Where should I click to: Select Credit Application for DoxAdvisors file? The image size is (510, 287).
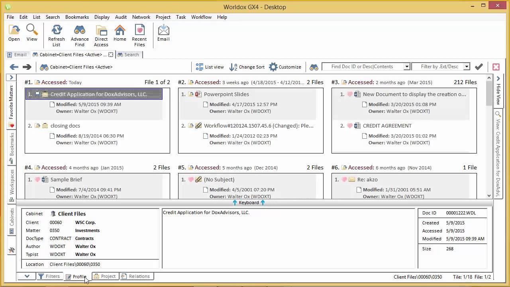(94, 94)
